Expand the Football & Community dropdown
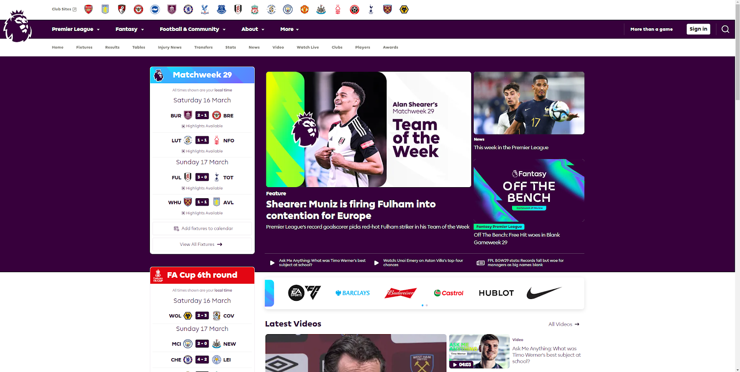This screenshot has width=740, height=372. point(193,29)
